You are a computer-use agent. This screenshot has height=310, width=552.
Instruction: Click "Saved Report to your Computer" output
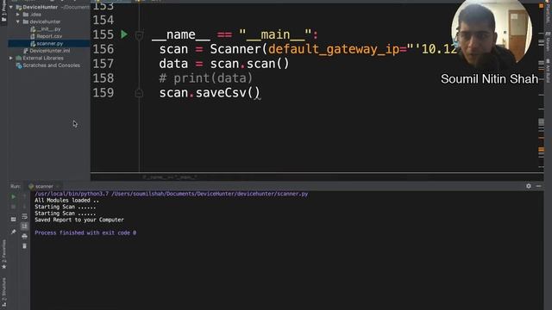click(x=79, y=220)
